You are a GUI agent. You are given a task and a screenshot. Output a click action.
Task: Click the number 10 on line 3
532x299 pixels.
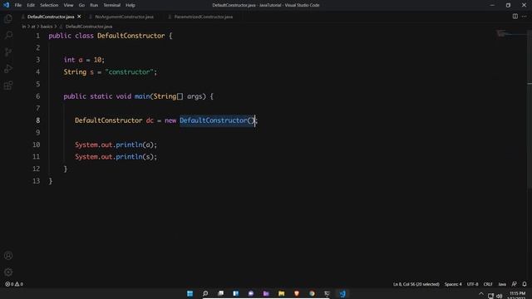point(98,60)
